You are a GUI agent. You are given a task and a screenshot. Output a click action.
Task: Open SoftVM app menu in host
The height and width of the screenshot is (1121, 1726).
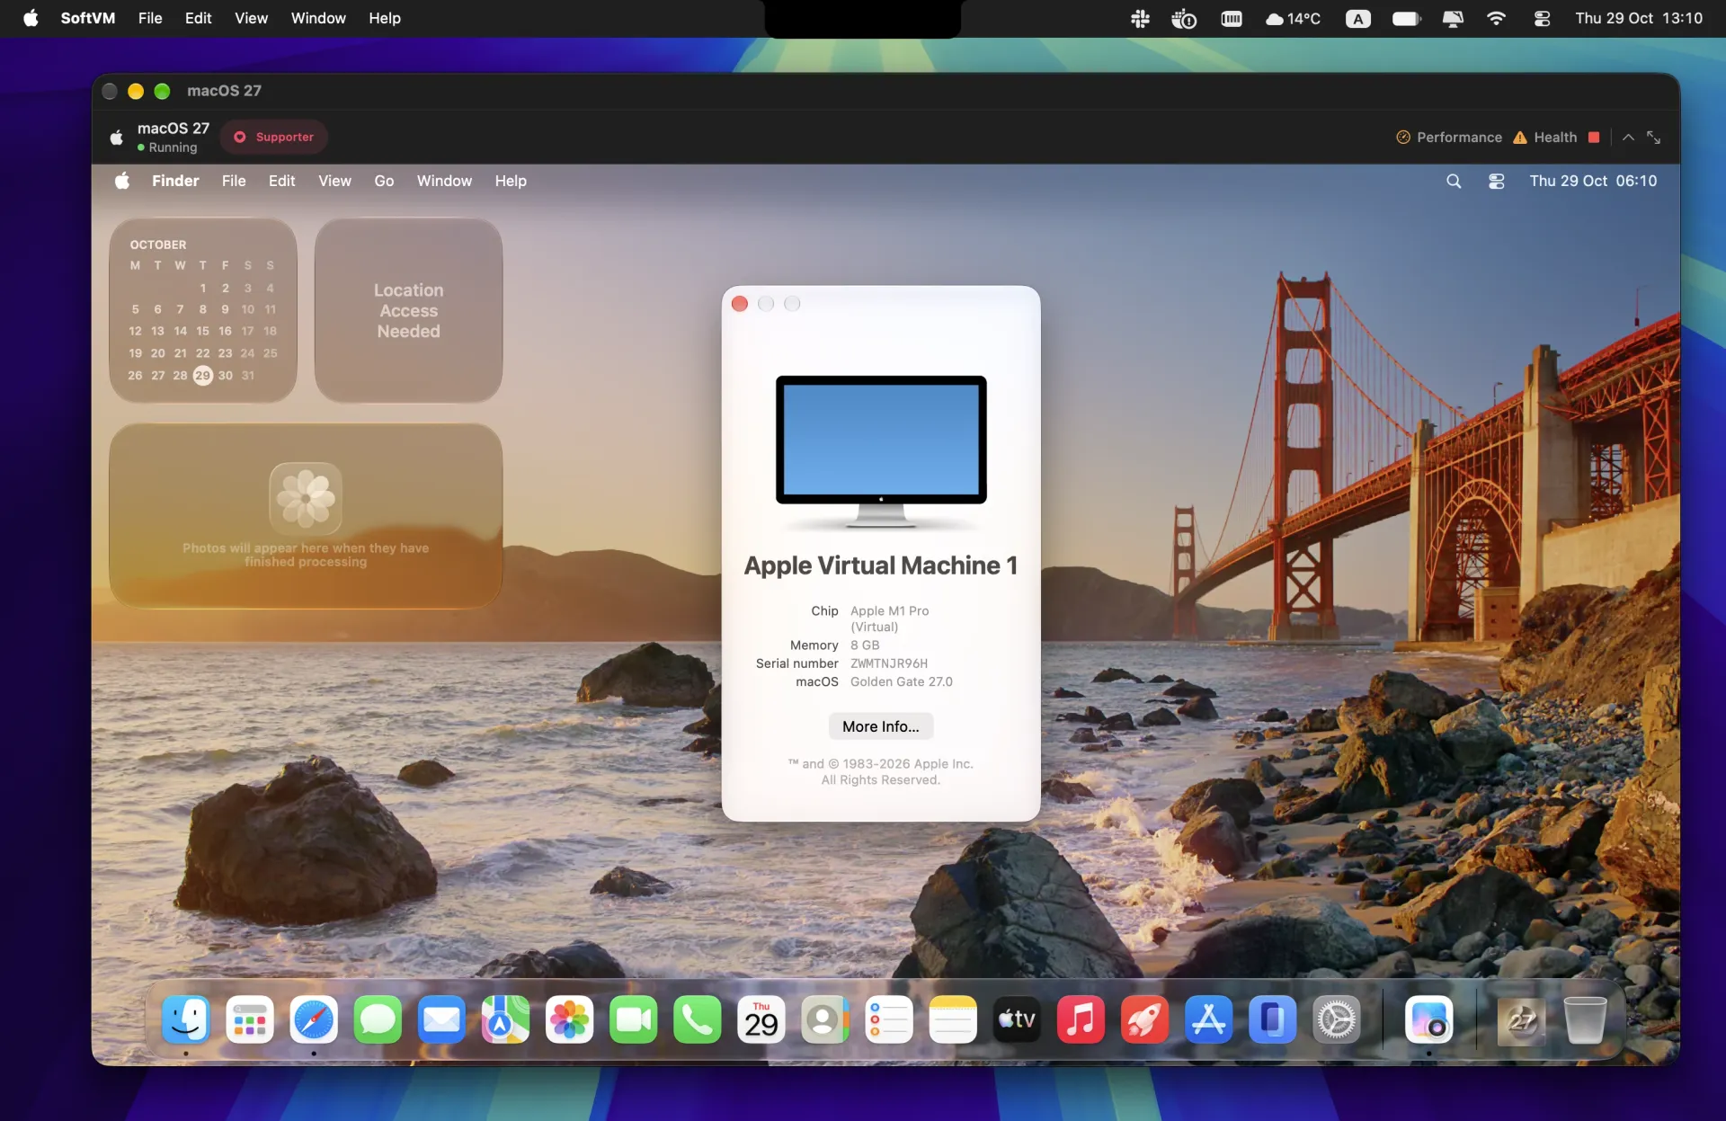coord(88,18)
